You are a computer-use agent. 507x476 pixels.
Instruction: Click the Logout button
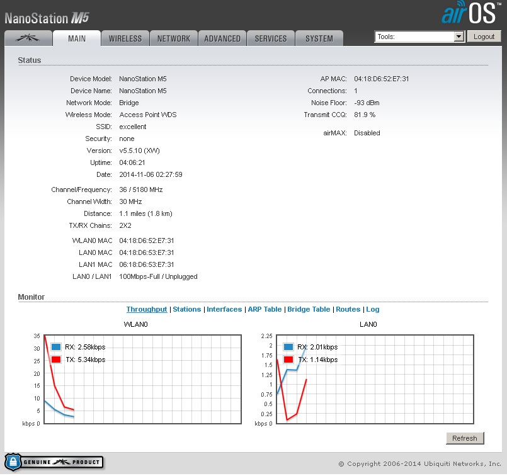(484, 37)
